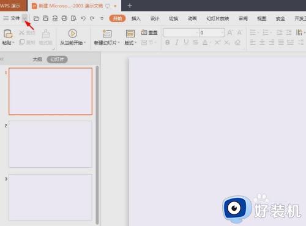Switch to the 动画 ribbon tab
Image resolution: width=306 pixels, height=226 pixels.
(x=192, y=18)
